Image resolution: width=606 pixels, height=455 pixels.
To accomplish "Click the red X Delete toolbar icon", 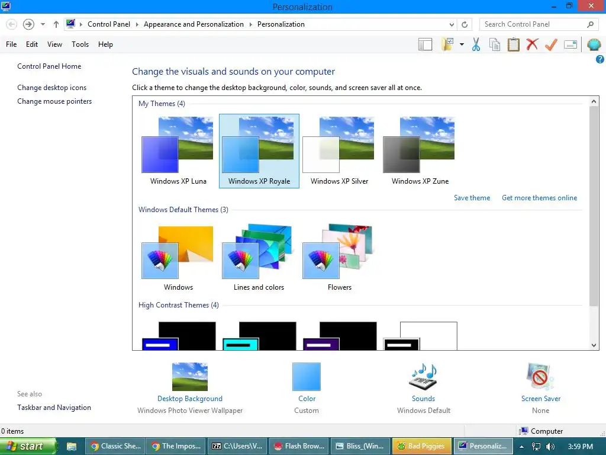I will click(532, 44).
